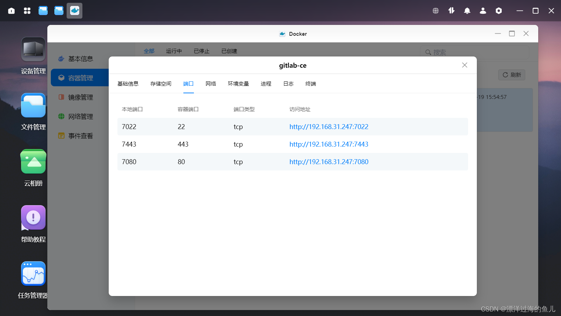The width and height of the screenshot is (561, 316).
Task: Open 事件查看 in the Docker sidebar
Action: pos(81,136)
